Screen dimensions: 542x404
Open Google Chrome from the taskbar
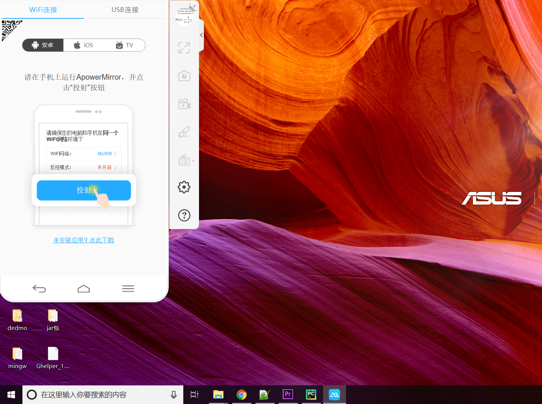tap(241, 395)
